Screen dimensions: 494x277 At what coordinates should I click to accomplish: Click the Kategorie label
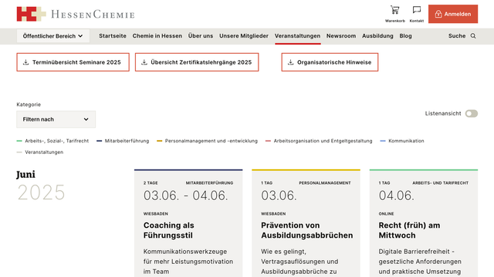pos(29,105)
